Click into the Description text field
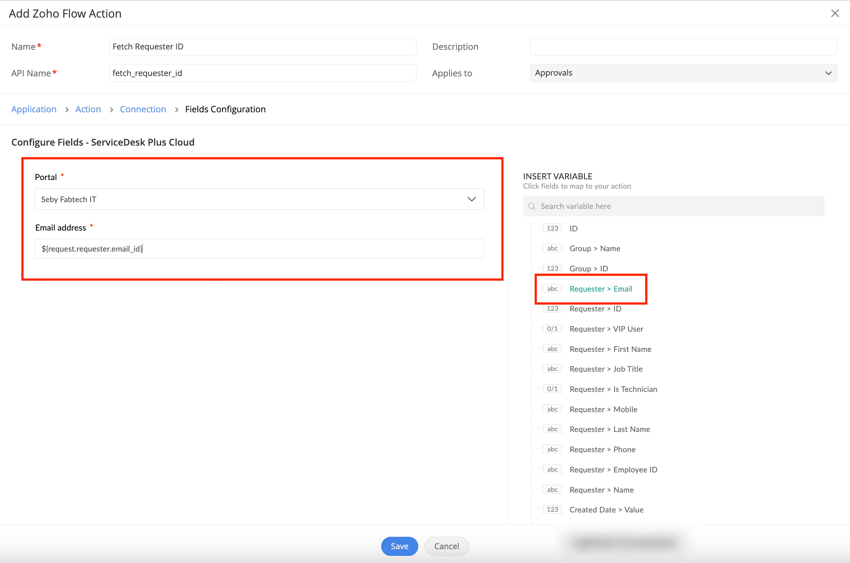 683,47
